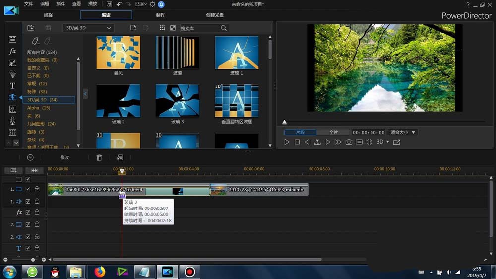Select the 全片 preview mode button
The height and width of the screenshot is (279, 496).
click(x=333, y=132)
